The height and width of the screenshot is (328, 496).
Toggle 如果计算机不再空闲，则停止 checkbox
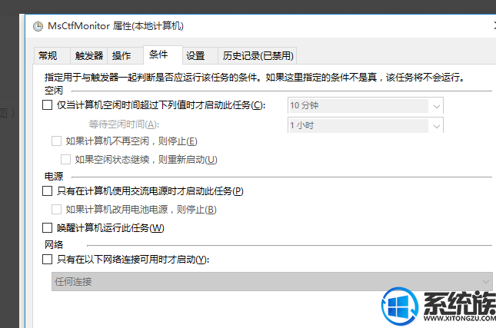point(57,141)
